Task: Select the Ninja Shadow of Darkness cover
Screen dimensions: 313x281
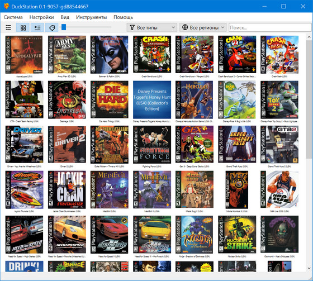Action: 195,235
